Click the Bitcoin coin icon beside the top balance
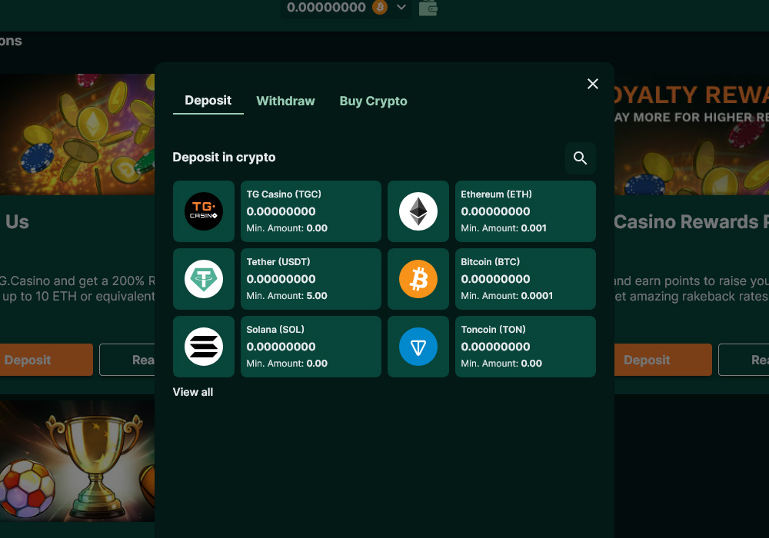 [x=380, y=7]
